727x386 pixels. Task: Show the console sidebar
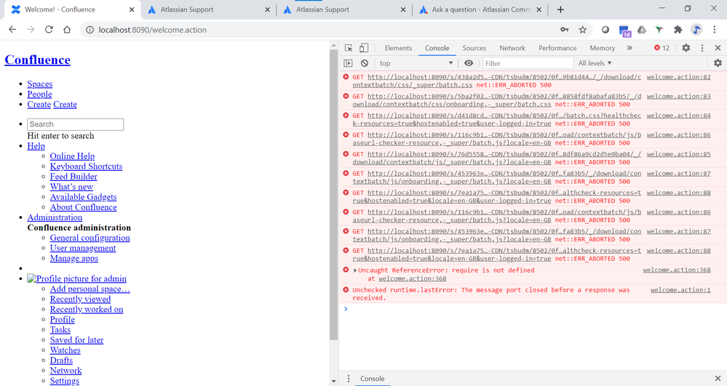point(348,63)
